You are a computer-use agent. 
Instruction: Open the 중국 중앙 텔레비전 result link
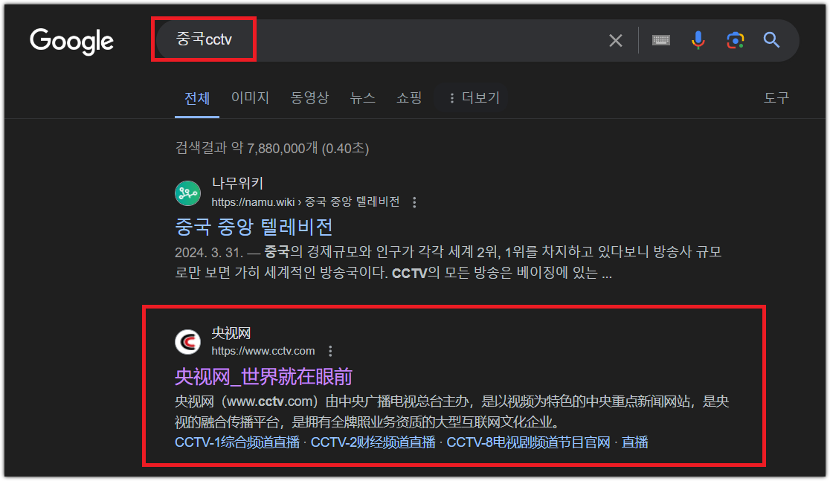coord(254,227)
